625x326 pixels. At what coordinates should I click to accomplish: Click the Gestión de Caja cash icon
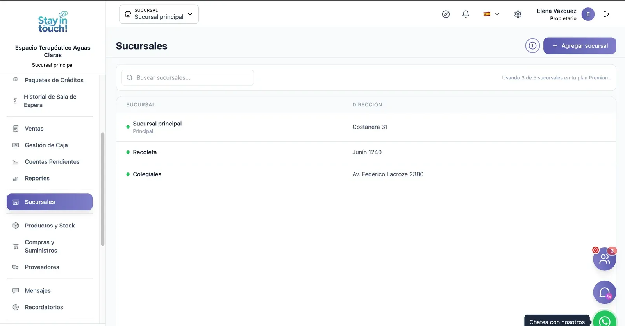pos(16,145)
